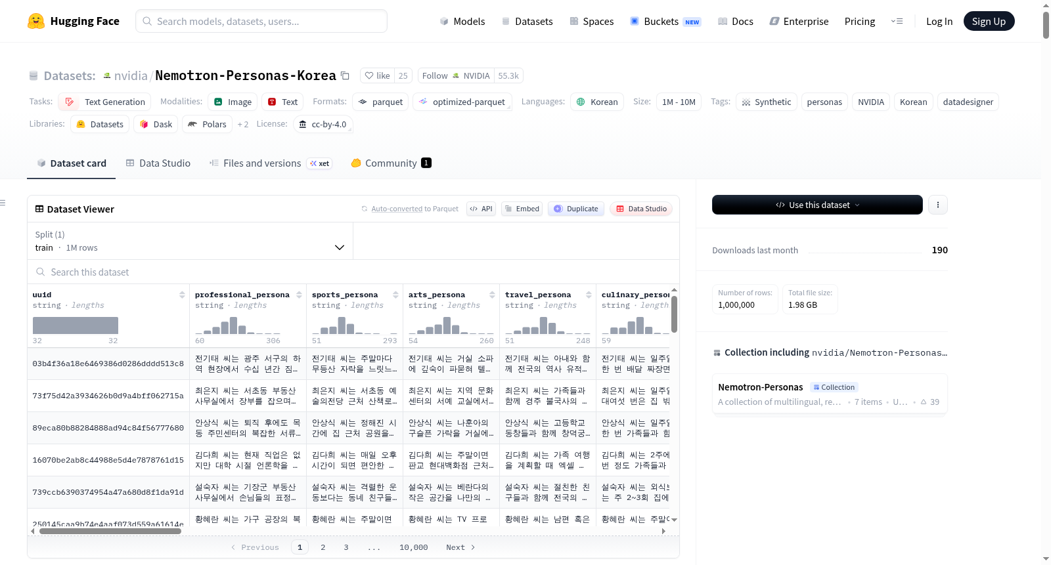Select the parquet format tag

(380, 102)
